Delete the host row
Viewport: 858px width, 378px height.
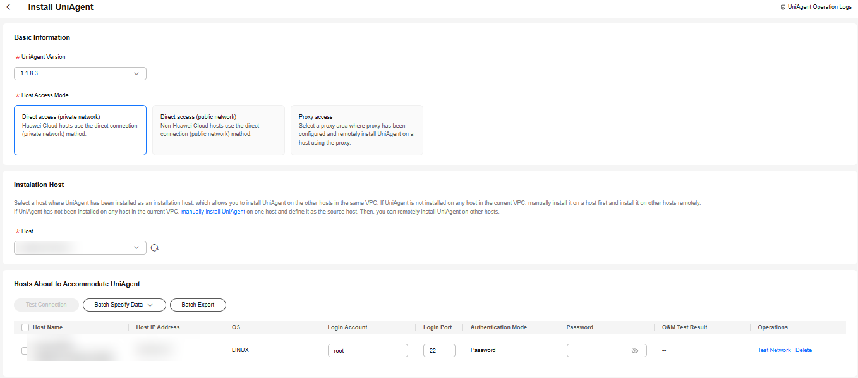[804, 350]
